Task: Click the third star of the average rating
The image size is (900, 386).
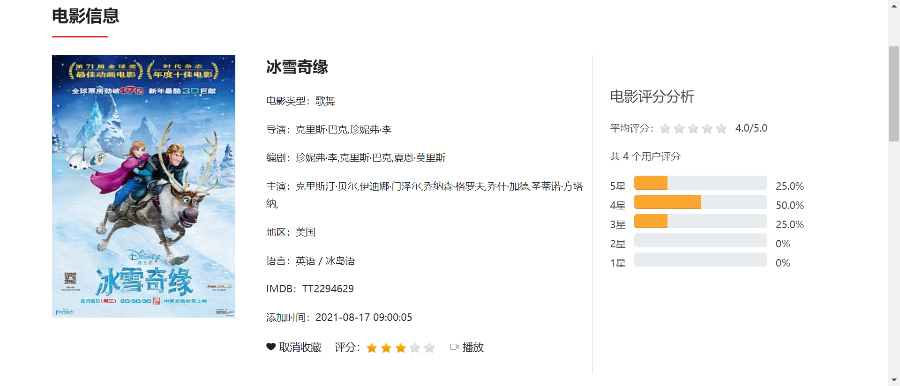Action: pyautogui.click(x=693, y=128)
